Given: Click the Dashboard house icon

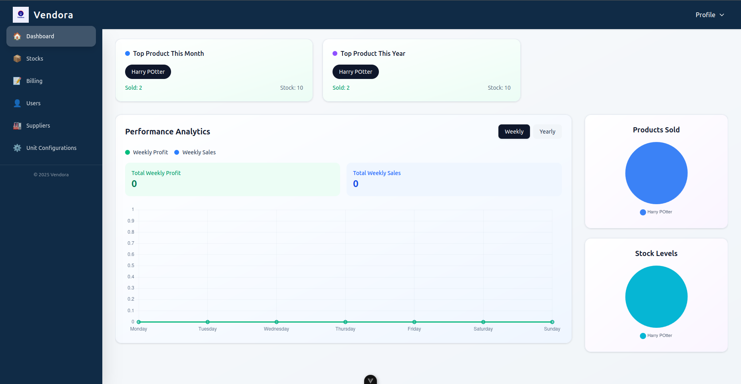Looking at the screenshot, I should [x=17, y=36].
